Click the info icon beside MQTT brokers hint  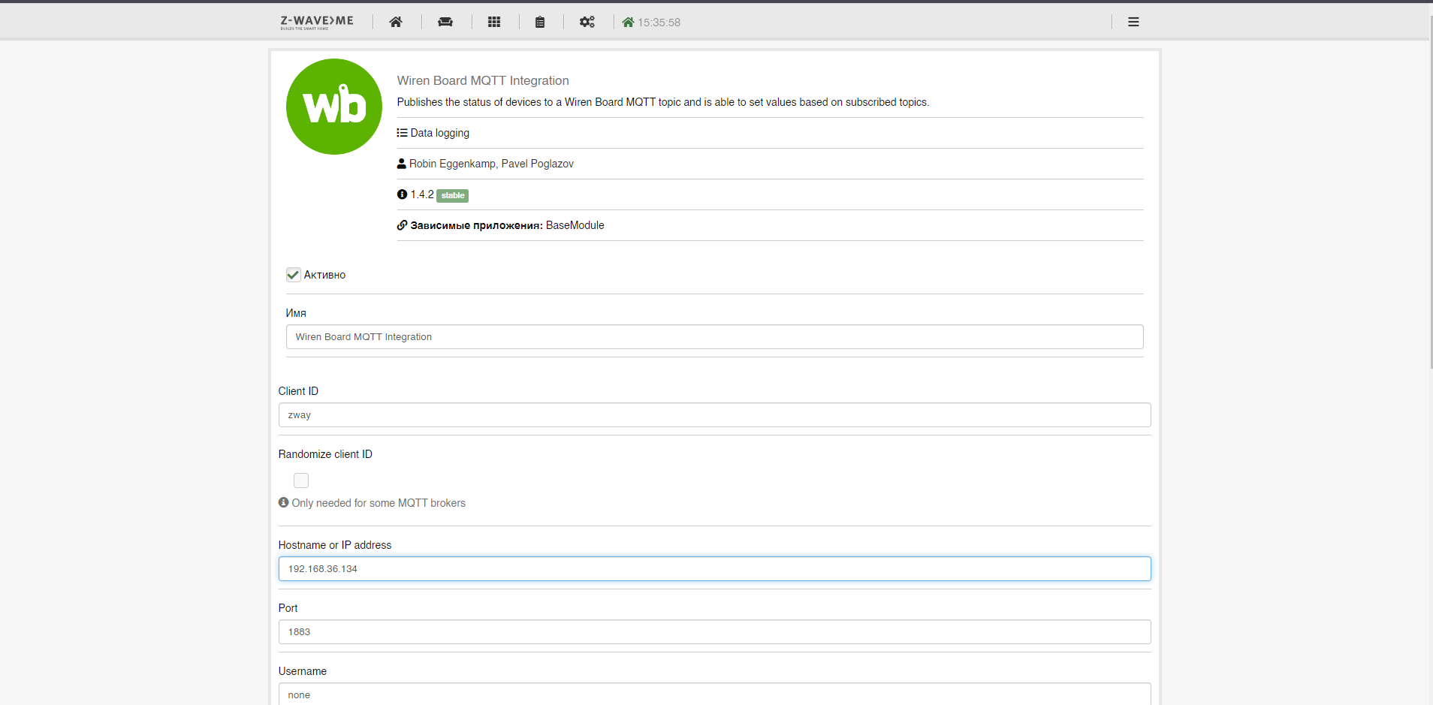283,502
